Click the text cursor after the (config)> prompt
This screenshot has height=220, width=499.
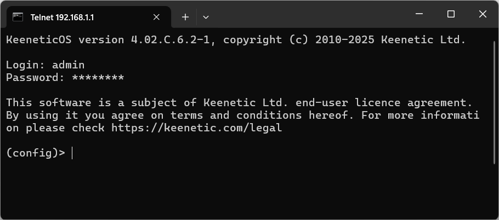(72, 153)
